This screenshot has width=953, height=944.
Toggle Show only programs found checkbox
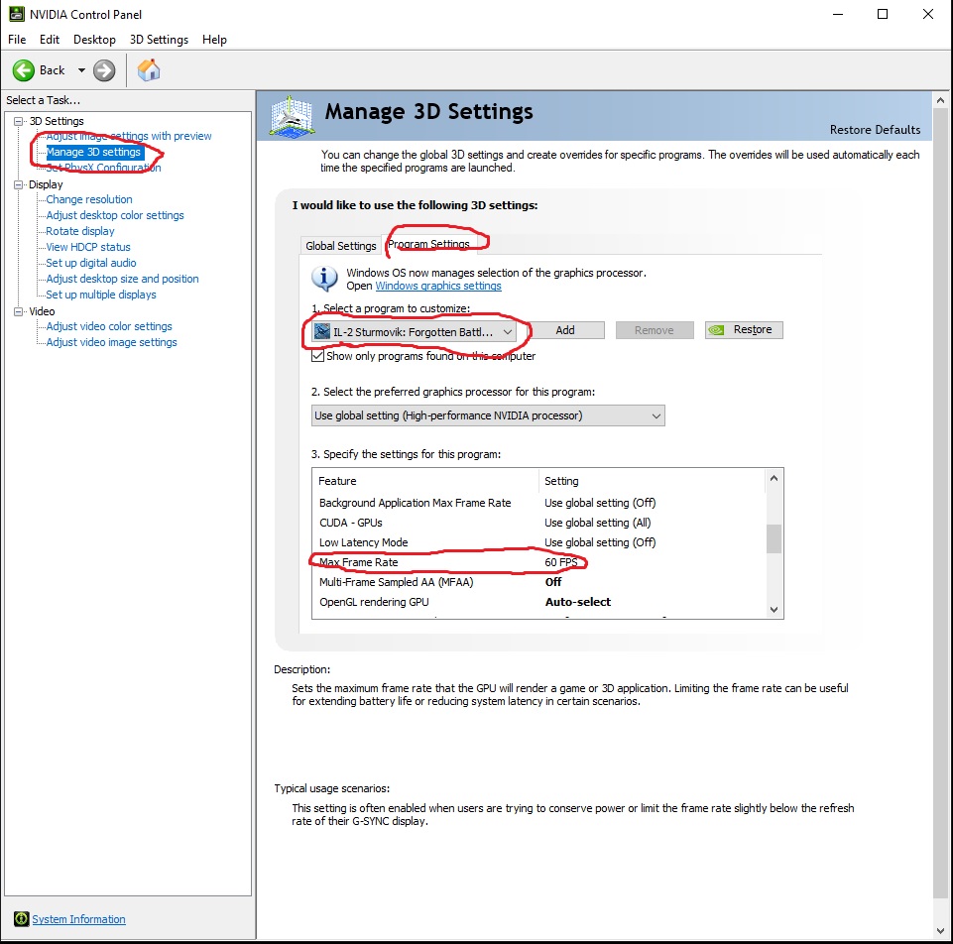point(317,356)
